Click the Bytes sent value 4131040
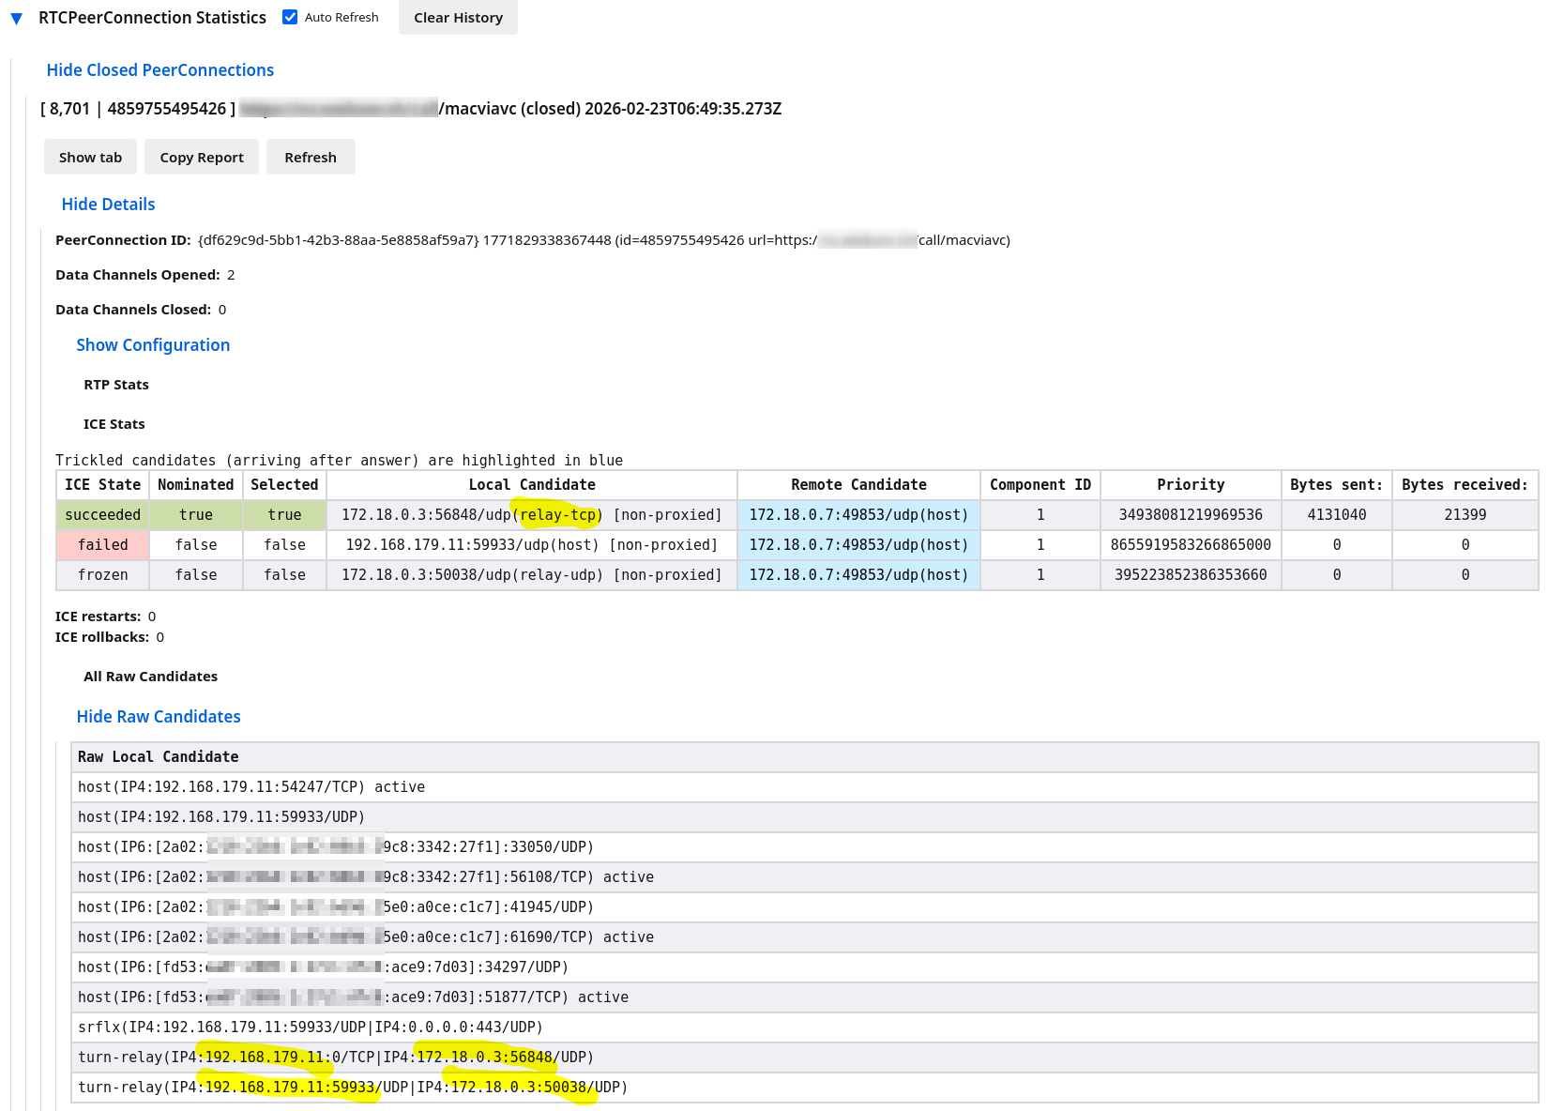The height and width of the screenshot is (1111, 1548). 1336,515
